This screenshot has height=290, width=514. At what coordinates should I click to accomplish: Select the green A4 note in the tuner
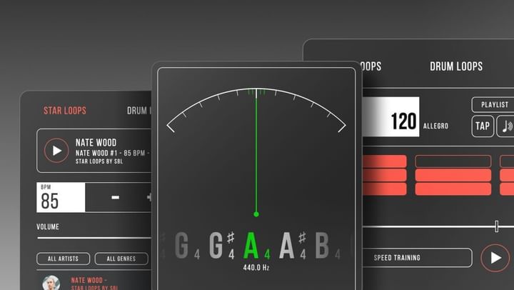(x=251, y=246)
